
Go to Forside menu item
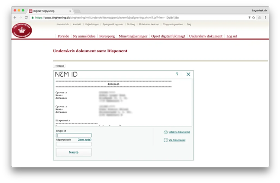coord(63,36)
